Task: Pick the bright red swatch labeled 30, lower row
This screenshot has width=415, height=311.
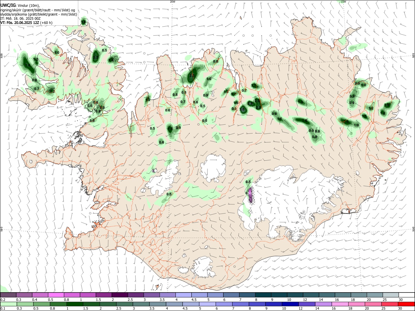Action: (406, 304)
